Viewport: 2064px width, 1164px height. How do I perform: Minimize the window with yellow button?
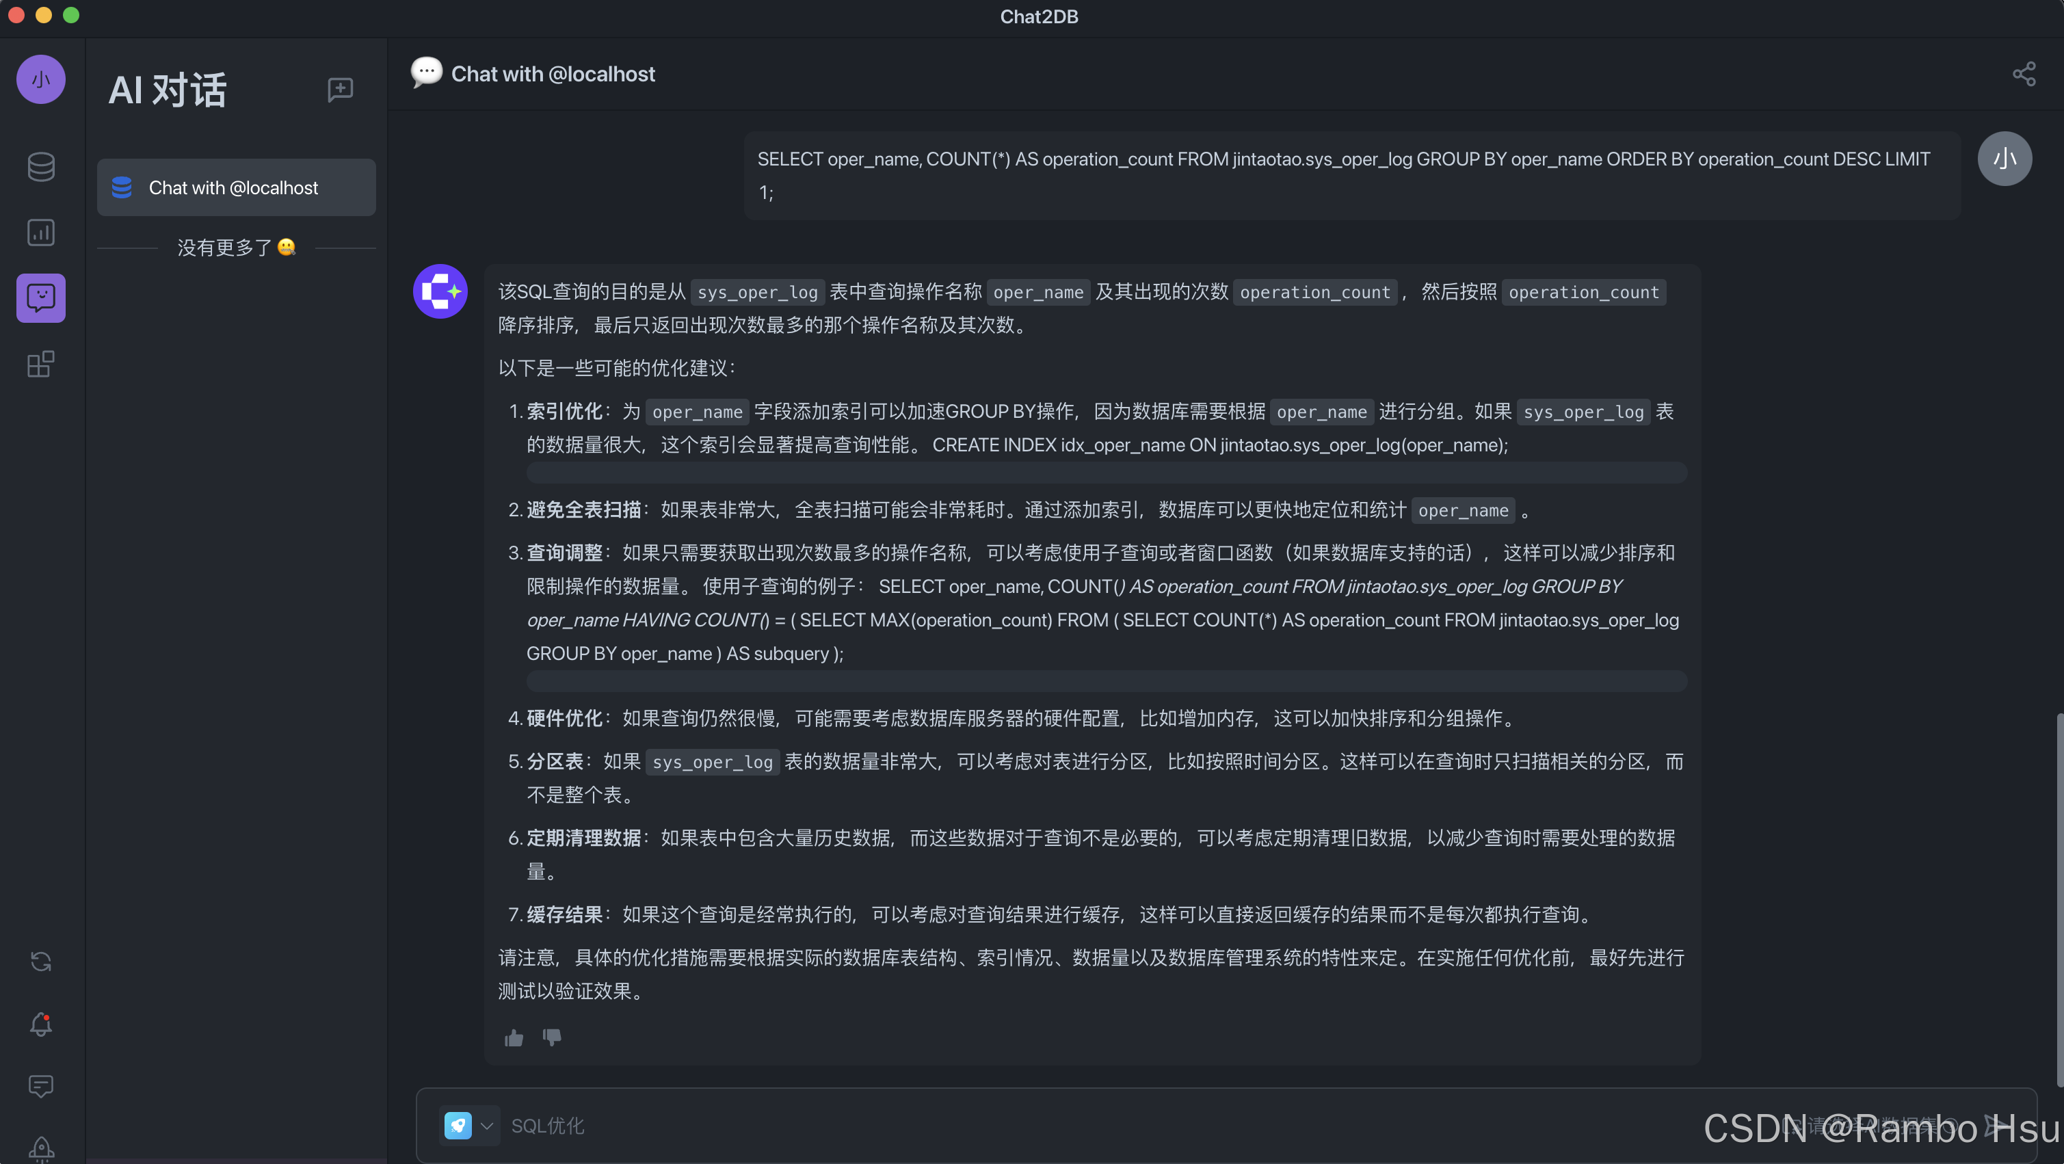[x=44, y=15]
